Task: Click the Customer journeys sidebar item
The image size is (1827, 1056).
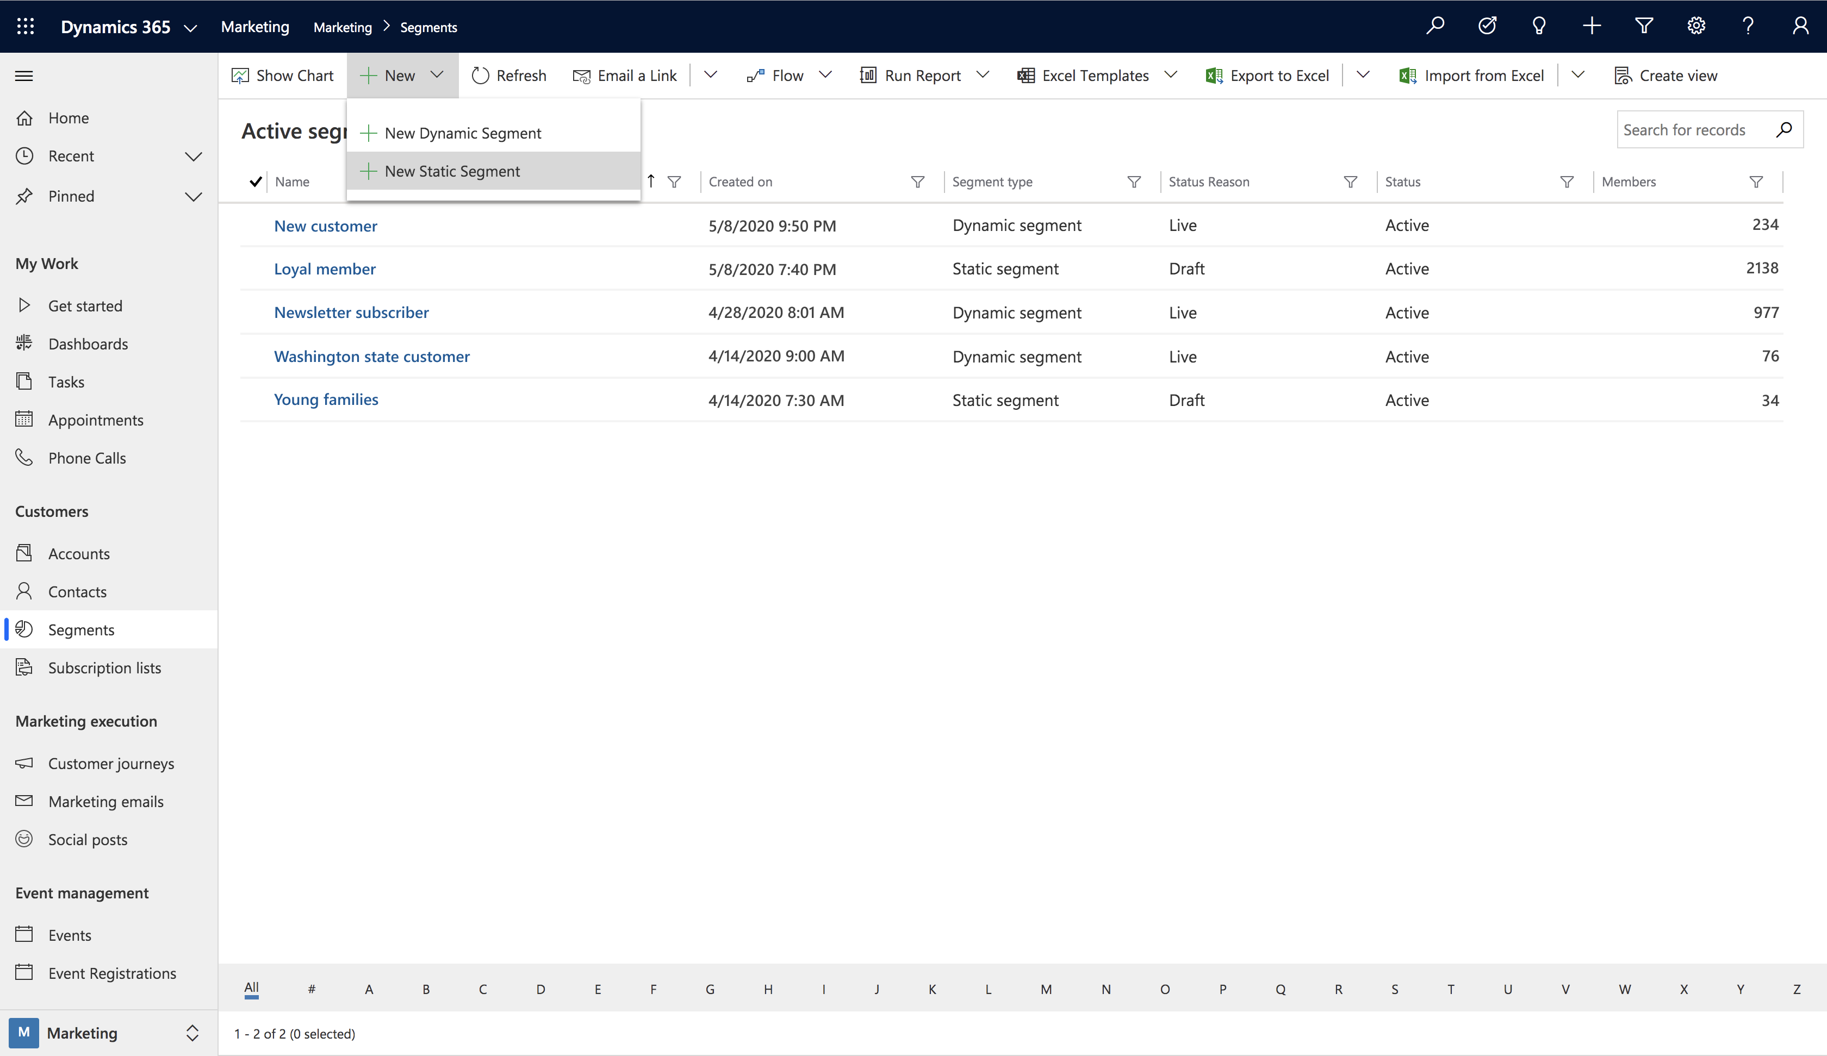Action: click(x=110, y=763)
